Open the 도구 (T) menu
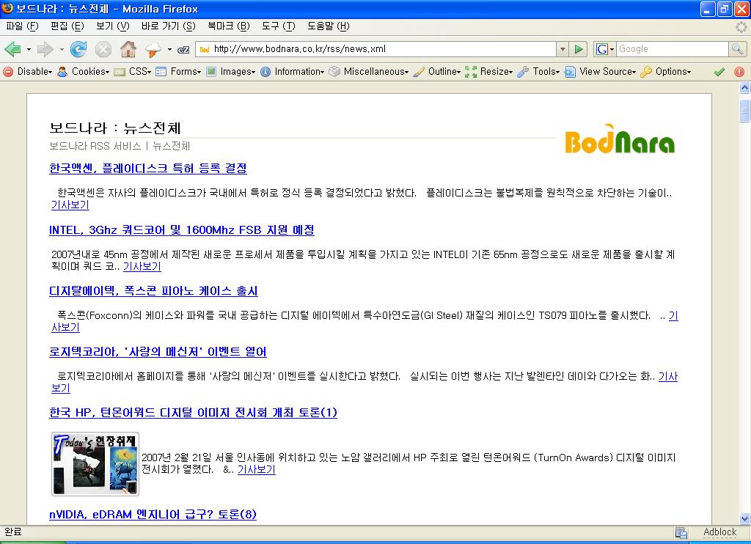Image resolution: width=751 pixels, height=544 pixels. 278,26
